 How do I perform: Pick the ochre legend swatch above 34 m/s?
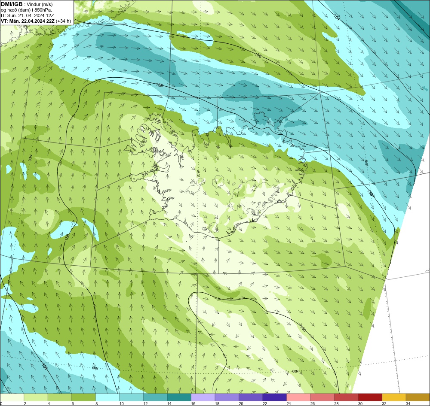[418, 397]
